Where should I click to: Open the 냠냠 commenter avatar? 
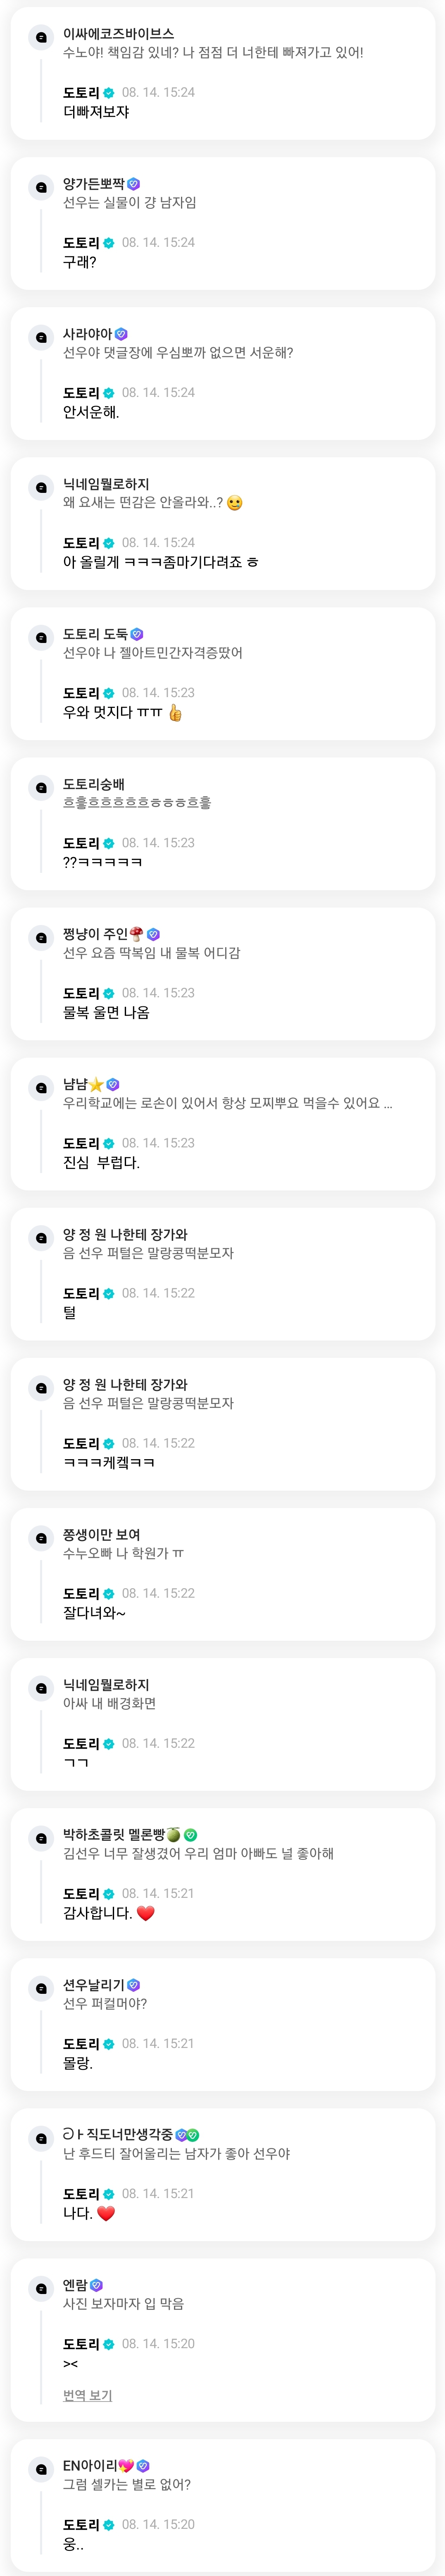pos(41,1087)
